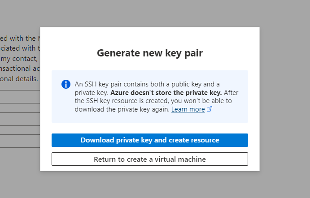Select the Generate new key pair heading
Image resolution: width=310 pixels, height=198 pixels.
tap(150, 53)
